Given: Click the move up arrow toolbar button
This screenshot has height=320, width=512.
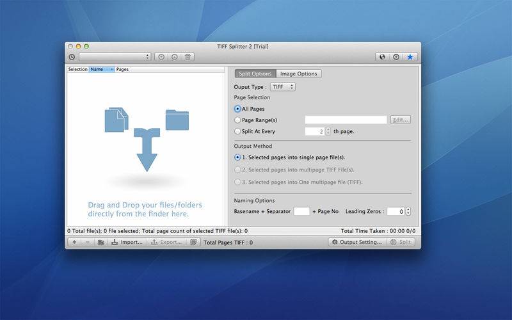Looking at the screenshot, I should click(x=161, y=57).
